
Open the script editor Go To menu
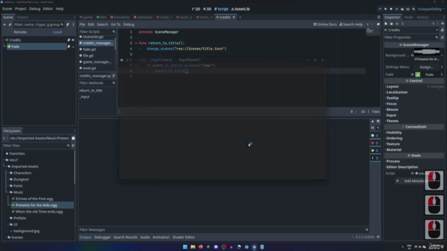pos(115,24)
